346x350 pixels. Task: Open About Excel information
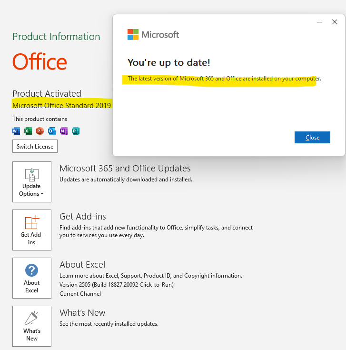point(32,278)
